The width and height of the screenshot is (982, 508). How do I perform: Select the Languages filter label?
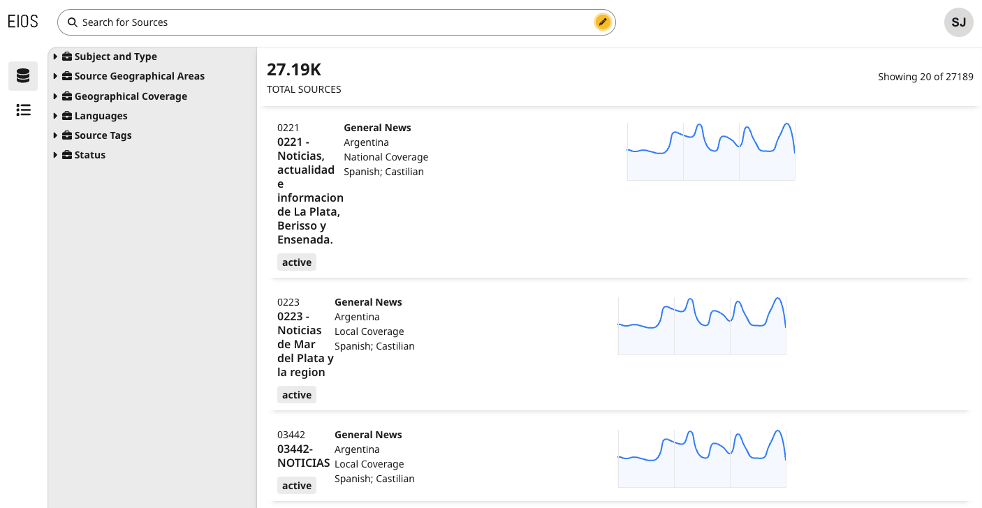click(101, 116)
